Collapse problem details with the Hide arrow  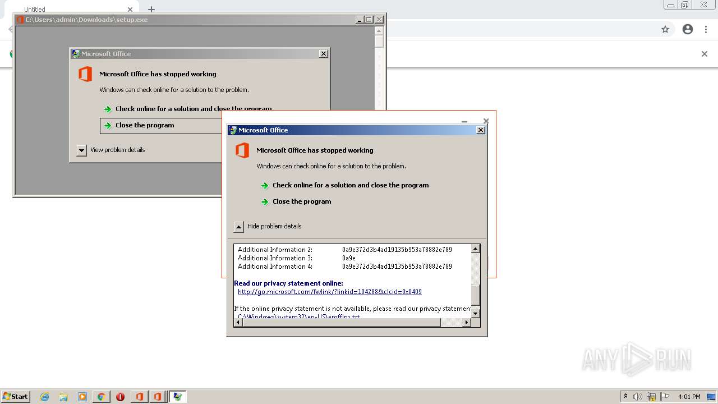239,227
